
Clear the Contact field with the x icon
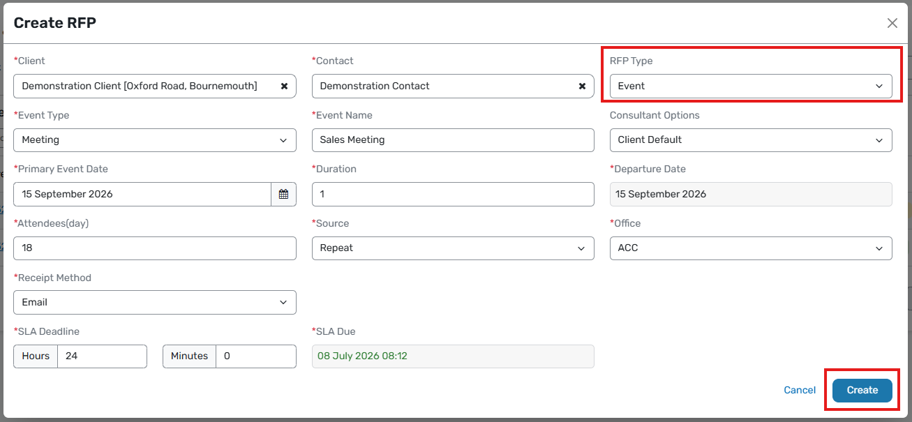[582, 86]
